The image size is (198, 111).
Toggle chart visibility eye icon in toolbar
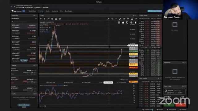(60, 19)
